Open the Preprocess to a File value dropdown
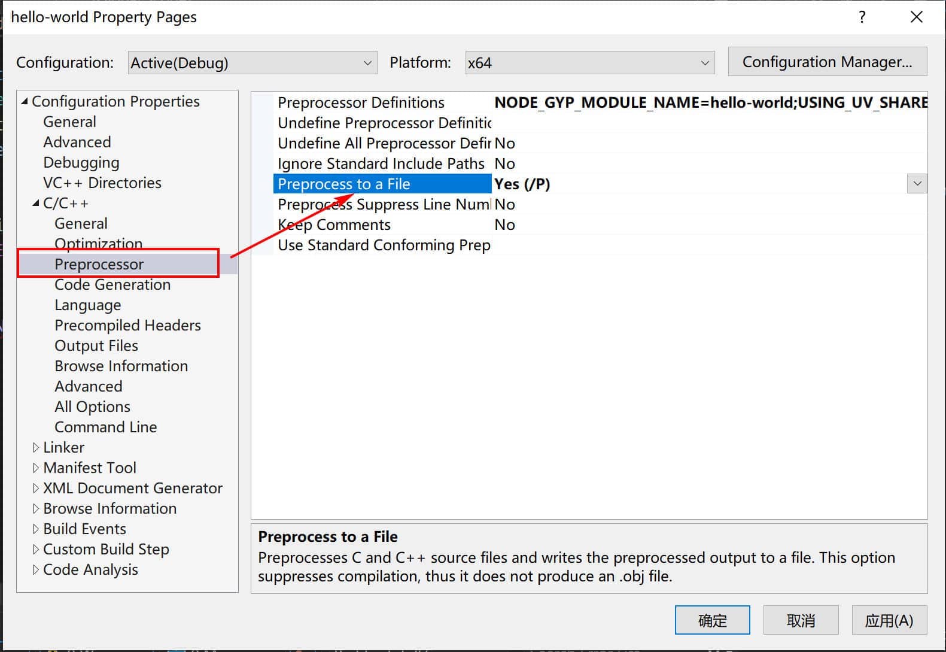Screen dimensions: 946x652 click(x=917, y=184)
